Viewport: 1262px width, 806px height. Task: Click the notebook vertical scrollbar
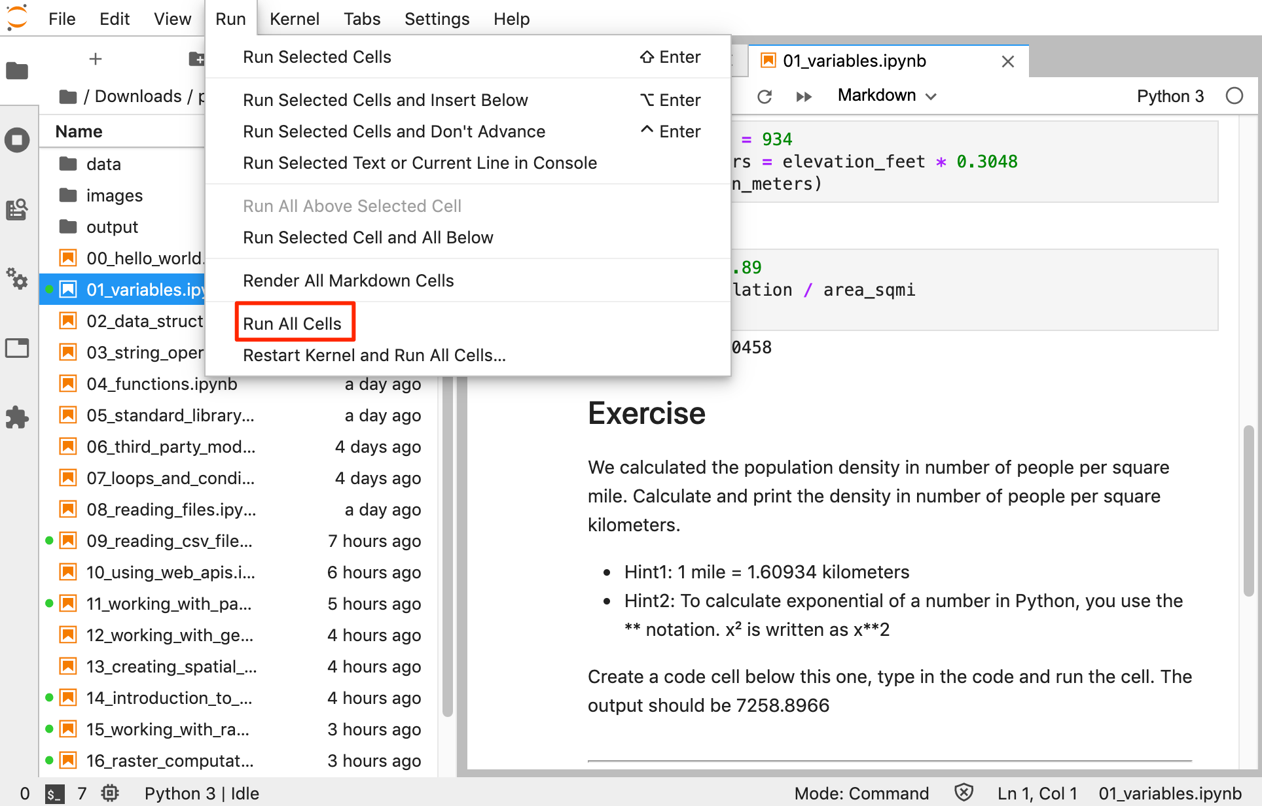pyautogui.click(x=1248, y=510)
